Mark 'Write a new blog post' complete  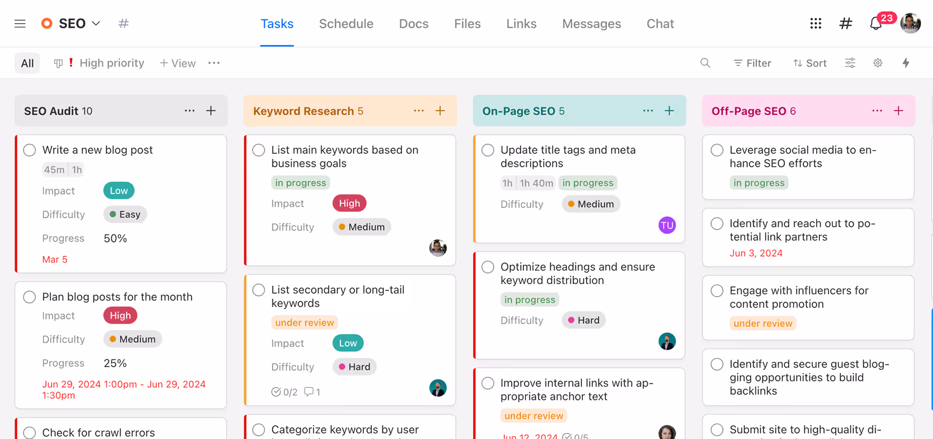pyautogui.click(x=29, y=150)
